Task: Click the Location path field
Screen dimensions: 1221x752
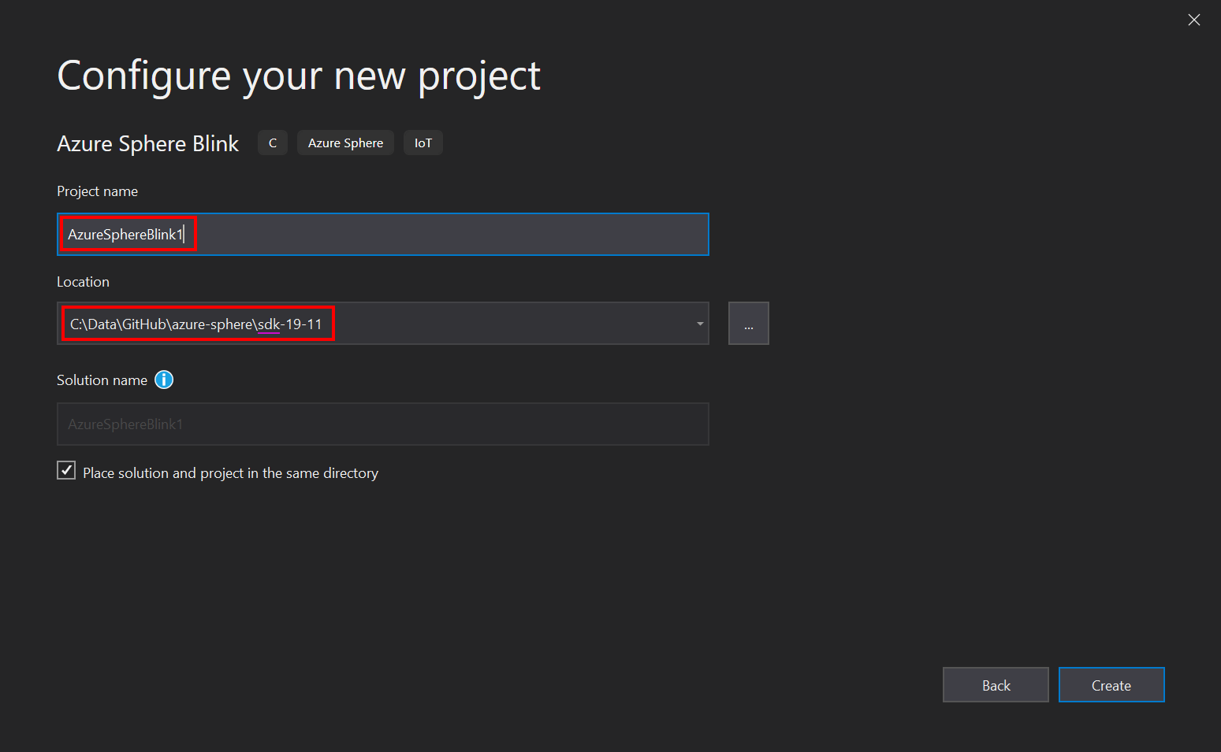Action: (x=383, y=324)
